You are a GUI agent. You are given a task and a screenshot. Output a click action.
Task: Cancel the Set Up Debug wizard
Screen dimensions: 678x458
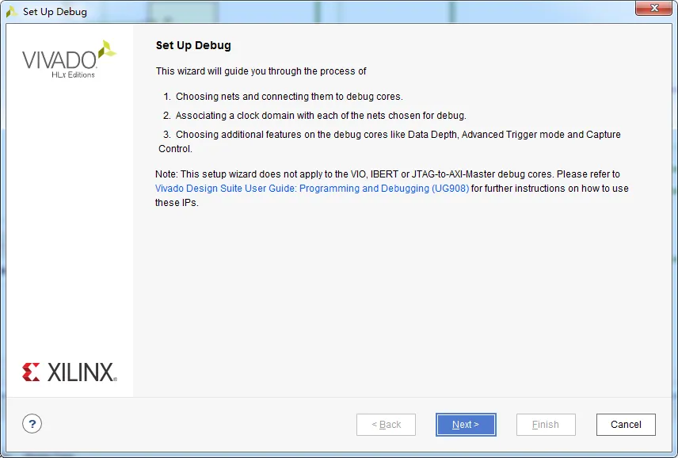(x=626, y=425)
